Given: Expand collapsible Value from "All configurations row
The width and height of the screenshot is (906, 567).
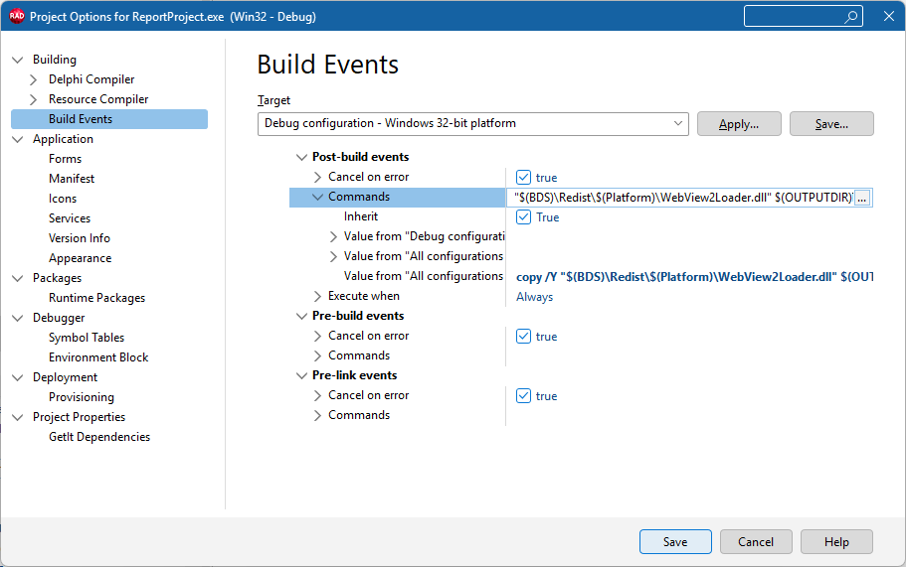Looking at the screenshot, I should click(333, 256).
